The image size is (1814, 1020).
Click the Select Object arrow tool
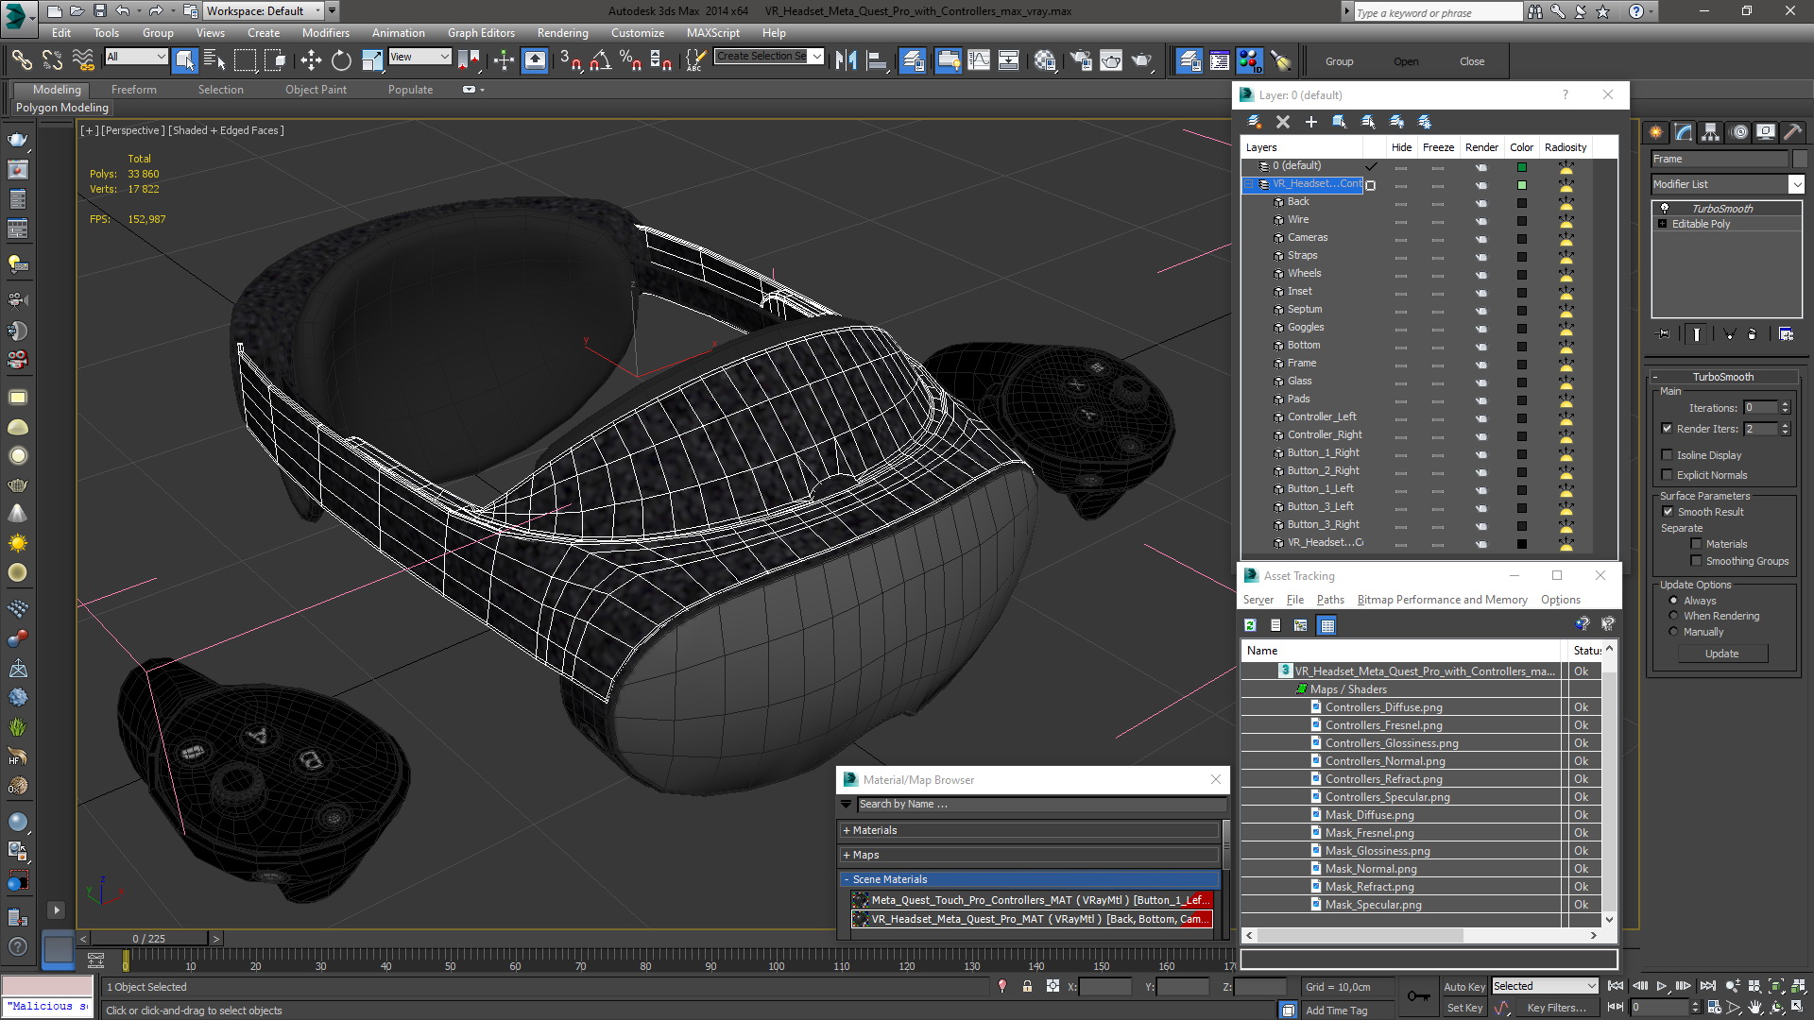pos(185,60)
